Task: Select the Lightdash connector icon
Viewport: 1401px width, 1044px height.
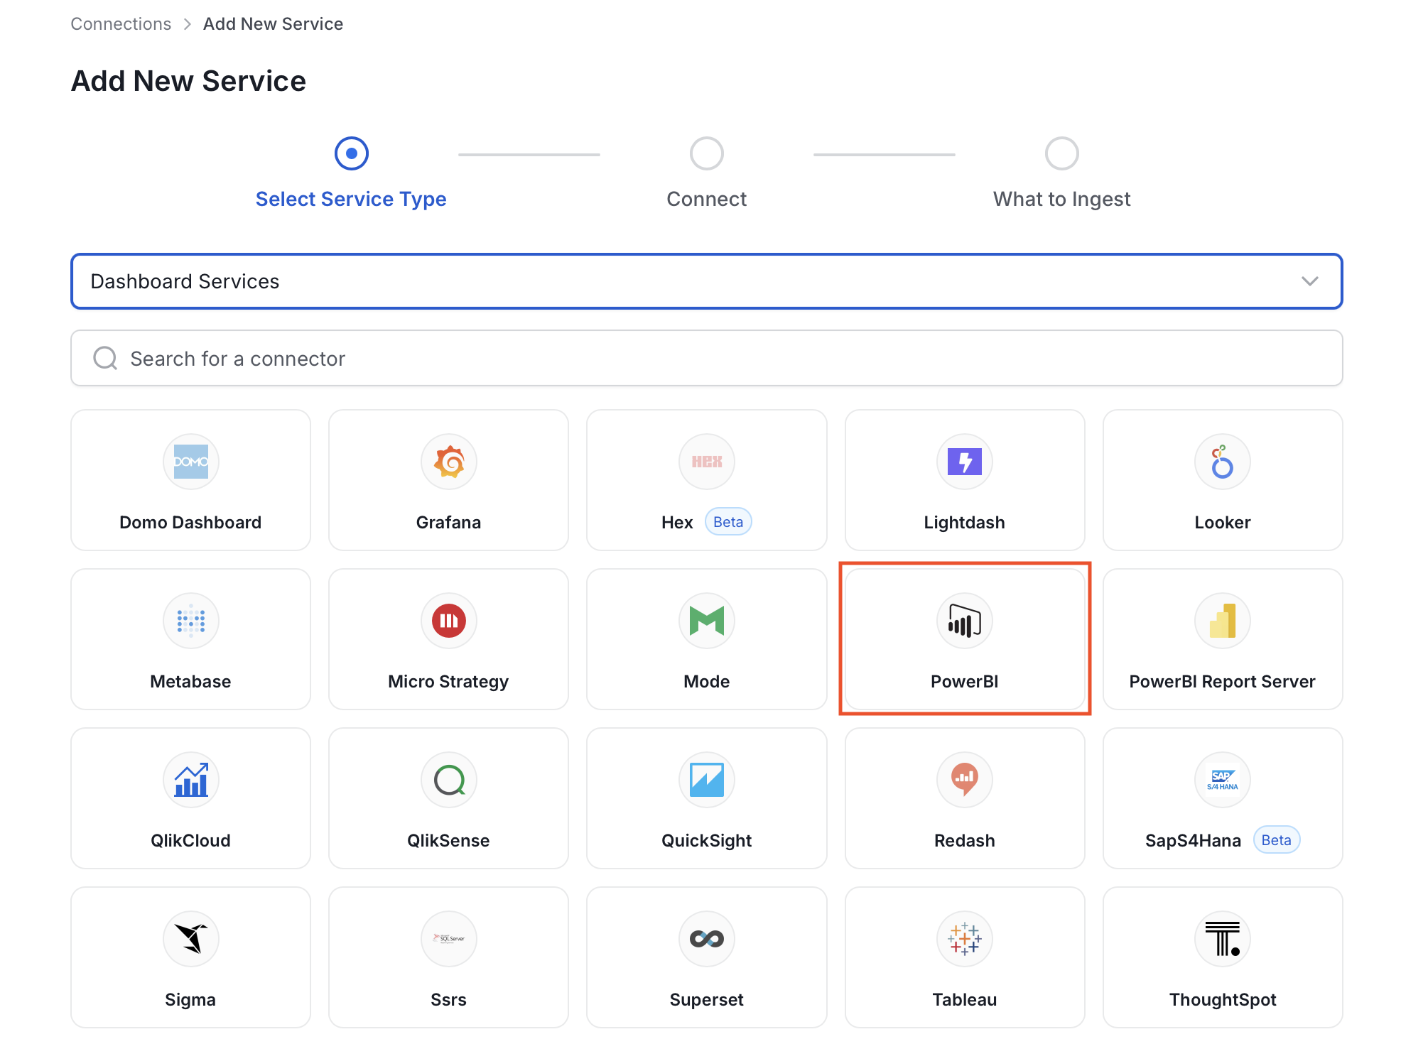Action: [964, 462]
